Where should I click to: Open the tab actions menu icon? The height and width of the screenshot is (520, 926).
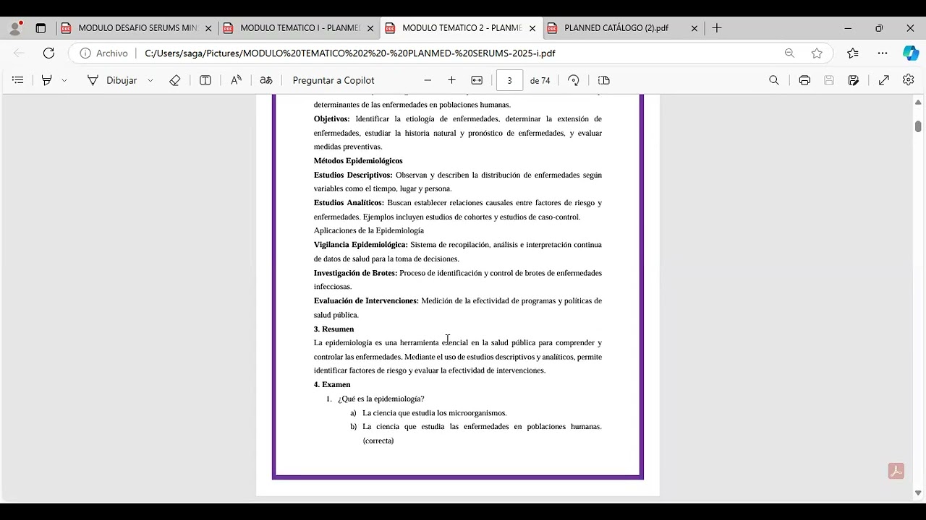41,28
